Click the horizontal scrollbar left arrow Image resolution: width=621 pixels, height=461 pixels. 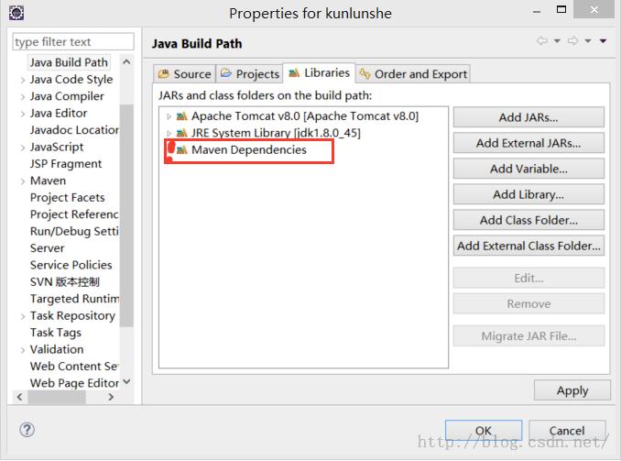point(19,397)
